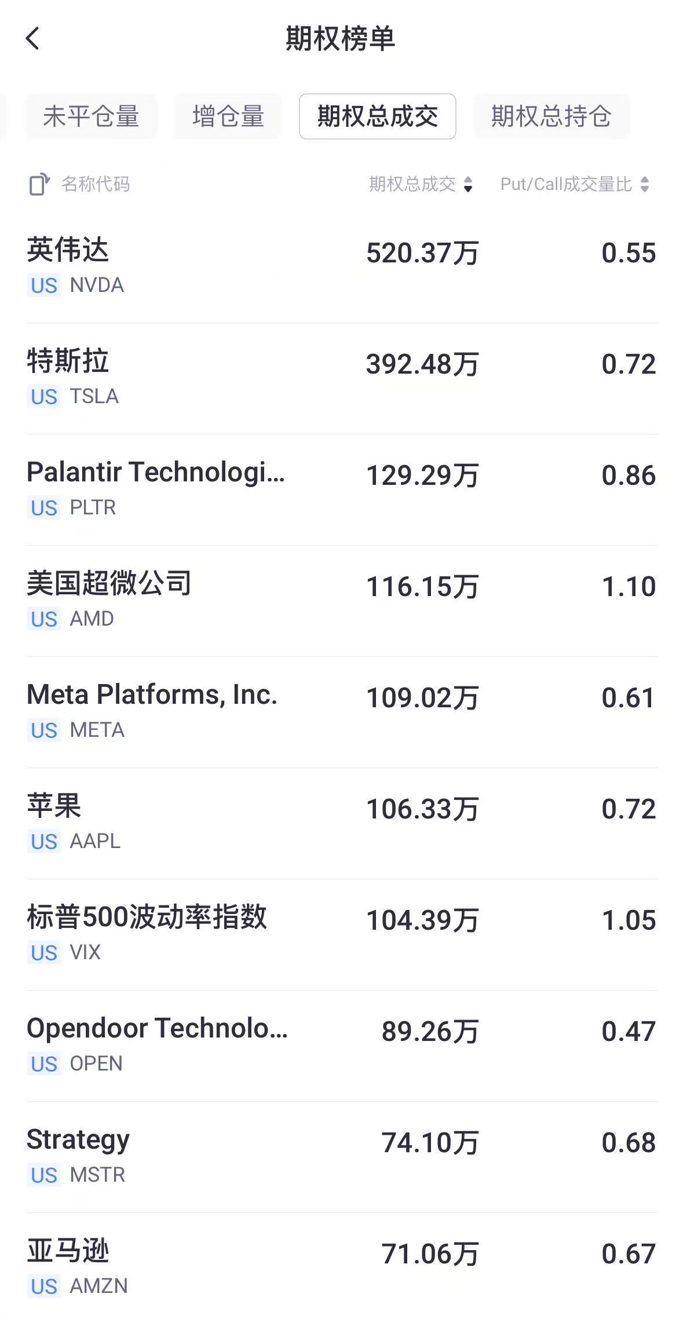Open Meta Platforms row
Image resolution: width=683 pixels, height=1319 pixels.
click(341, 711)
